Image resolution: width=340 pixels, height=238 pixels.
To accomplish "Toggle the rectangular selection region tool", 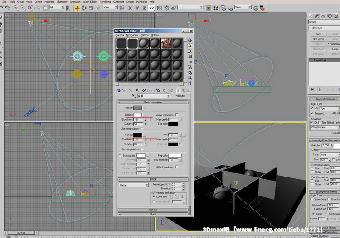I will [46, 8].
